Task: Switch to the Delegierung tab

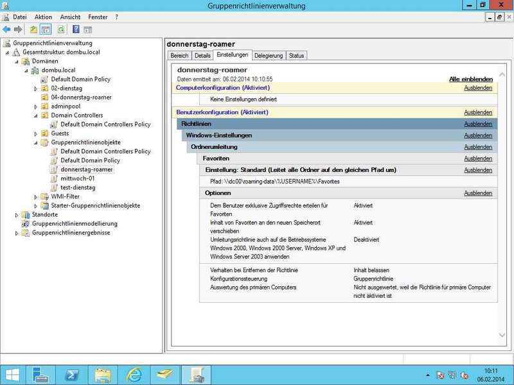Action: [x=268, y=56]
